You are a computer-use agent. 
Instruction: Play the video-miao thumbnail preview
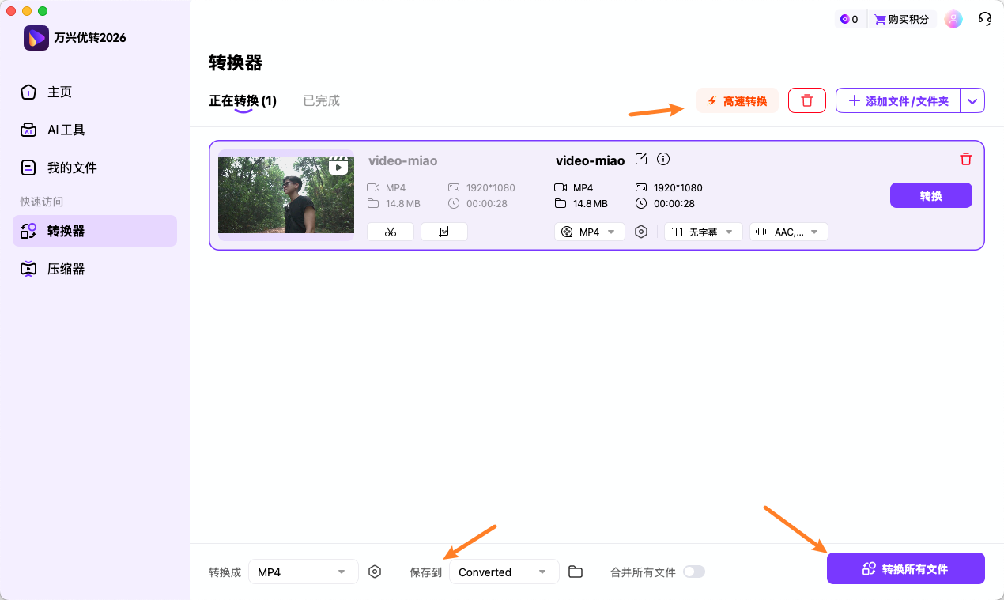pos(339,167)
